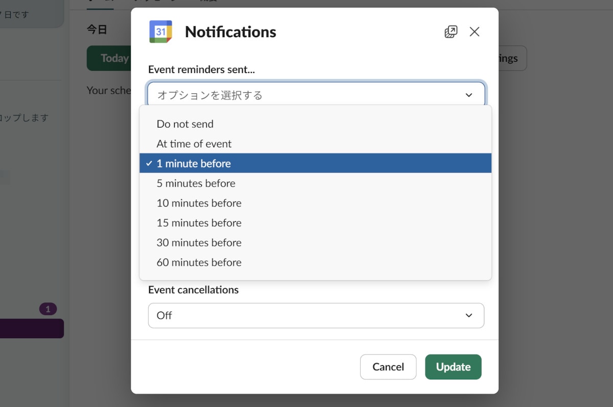Close the Notifications dialog with X
Image resolution: width=613 pixels, height=407 pixels.
click(475, 32)
